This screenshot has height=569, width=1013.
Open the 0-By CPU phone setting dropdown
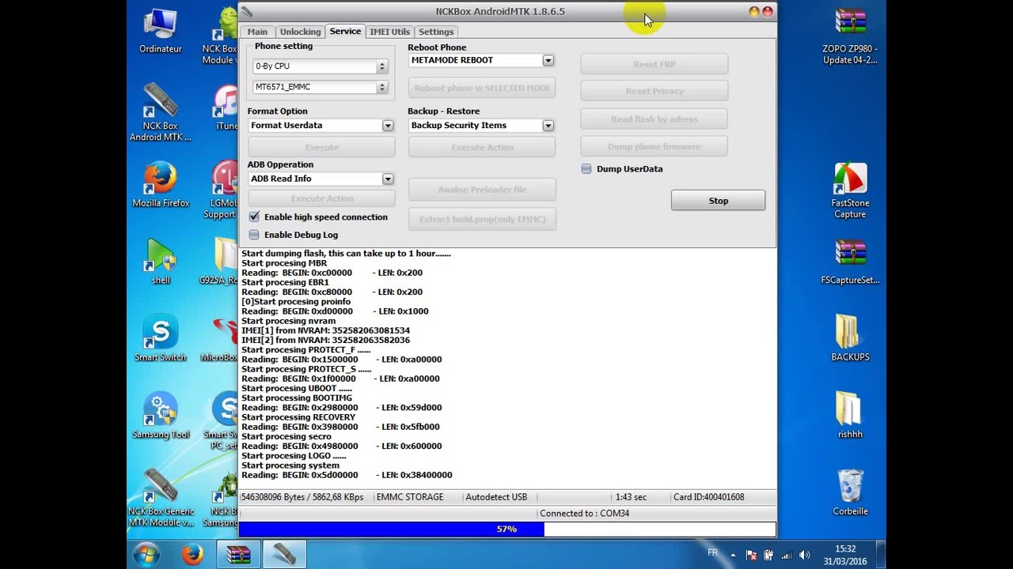[x=320, y=66]
